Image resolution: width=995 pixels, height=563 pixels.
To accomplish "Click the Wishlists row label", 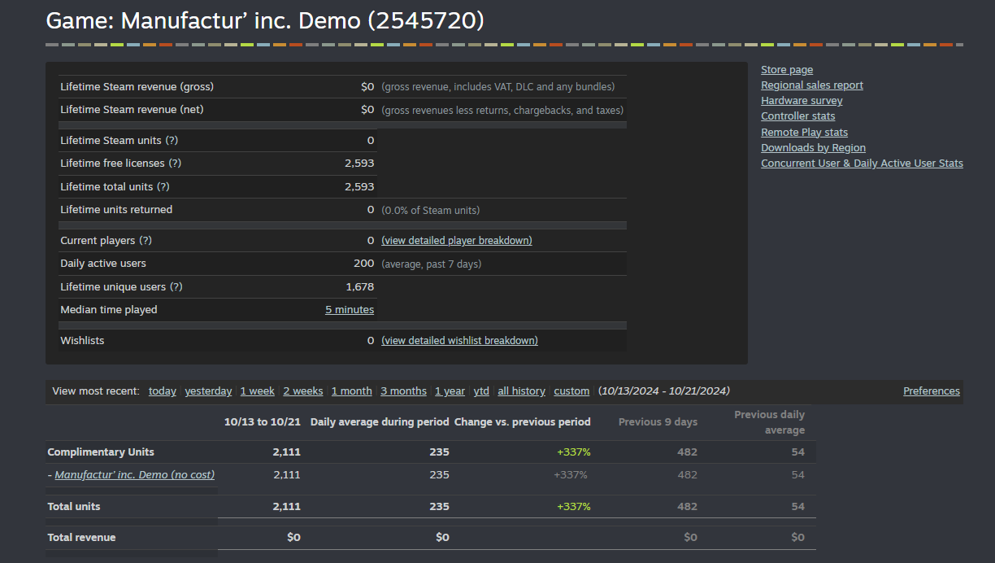I will [82, 341].
